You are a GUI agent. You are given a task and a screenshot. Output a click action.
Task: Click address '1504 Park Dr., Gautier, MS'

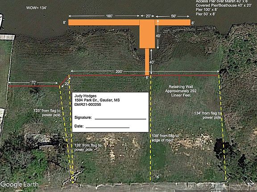tap(97, 100)
